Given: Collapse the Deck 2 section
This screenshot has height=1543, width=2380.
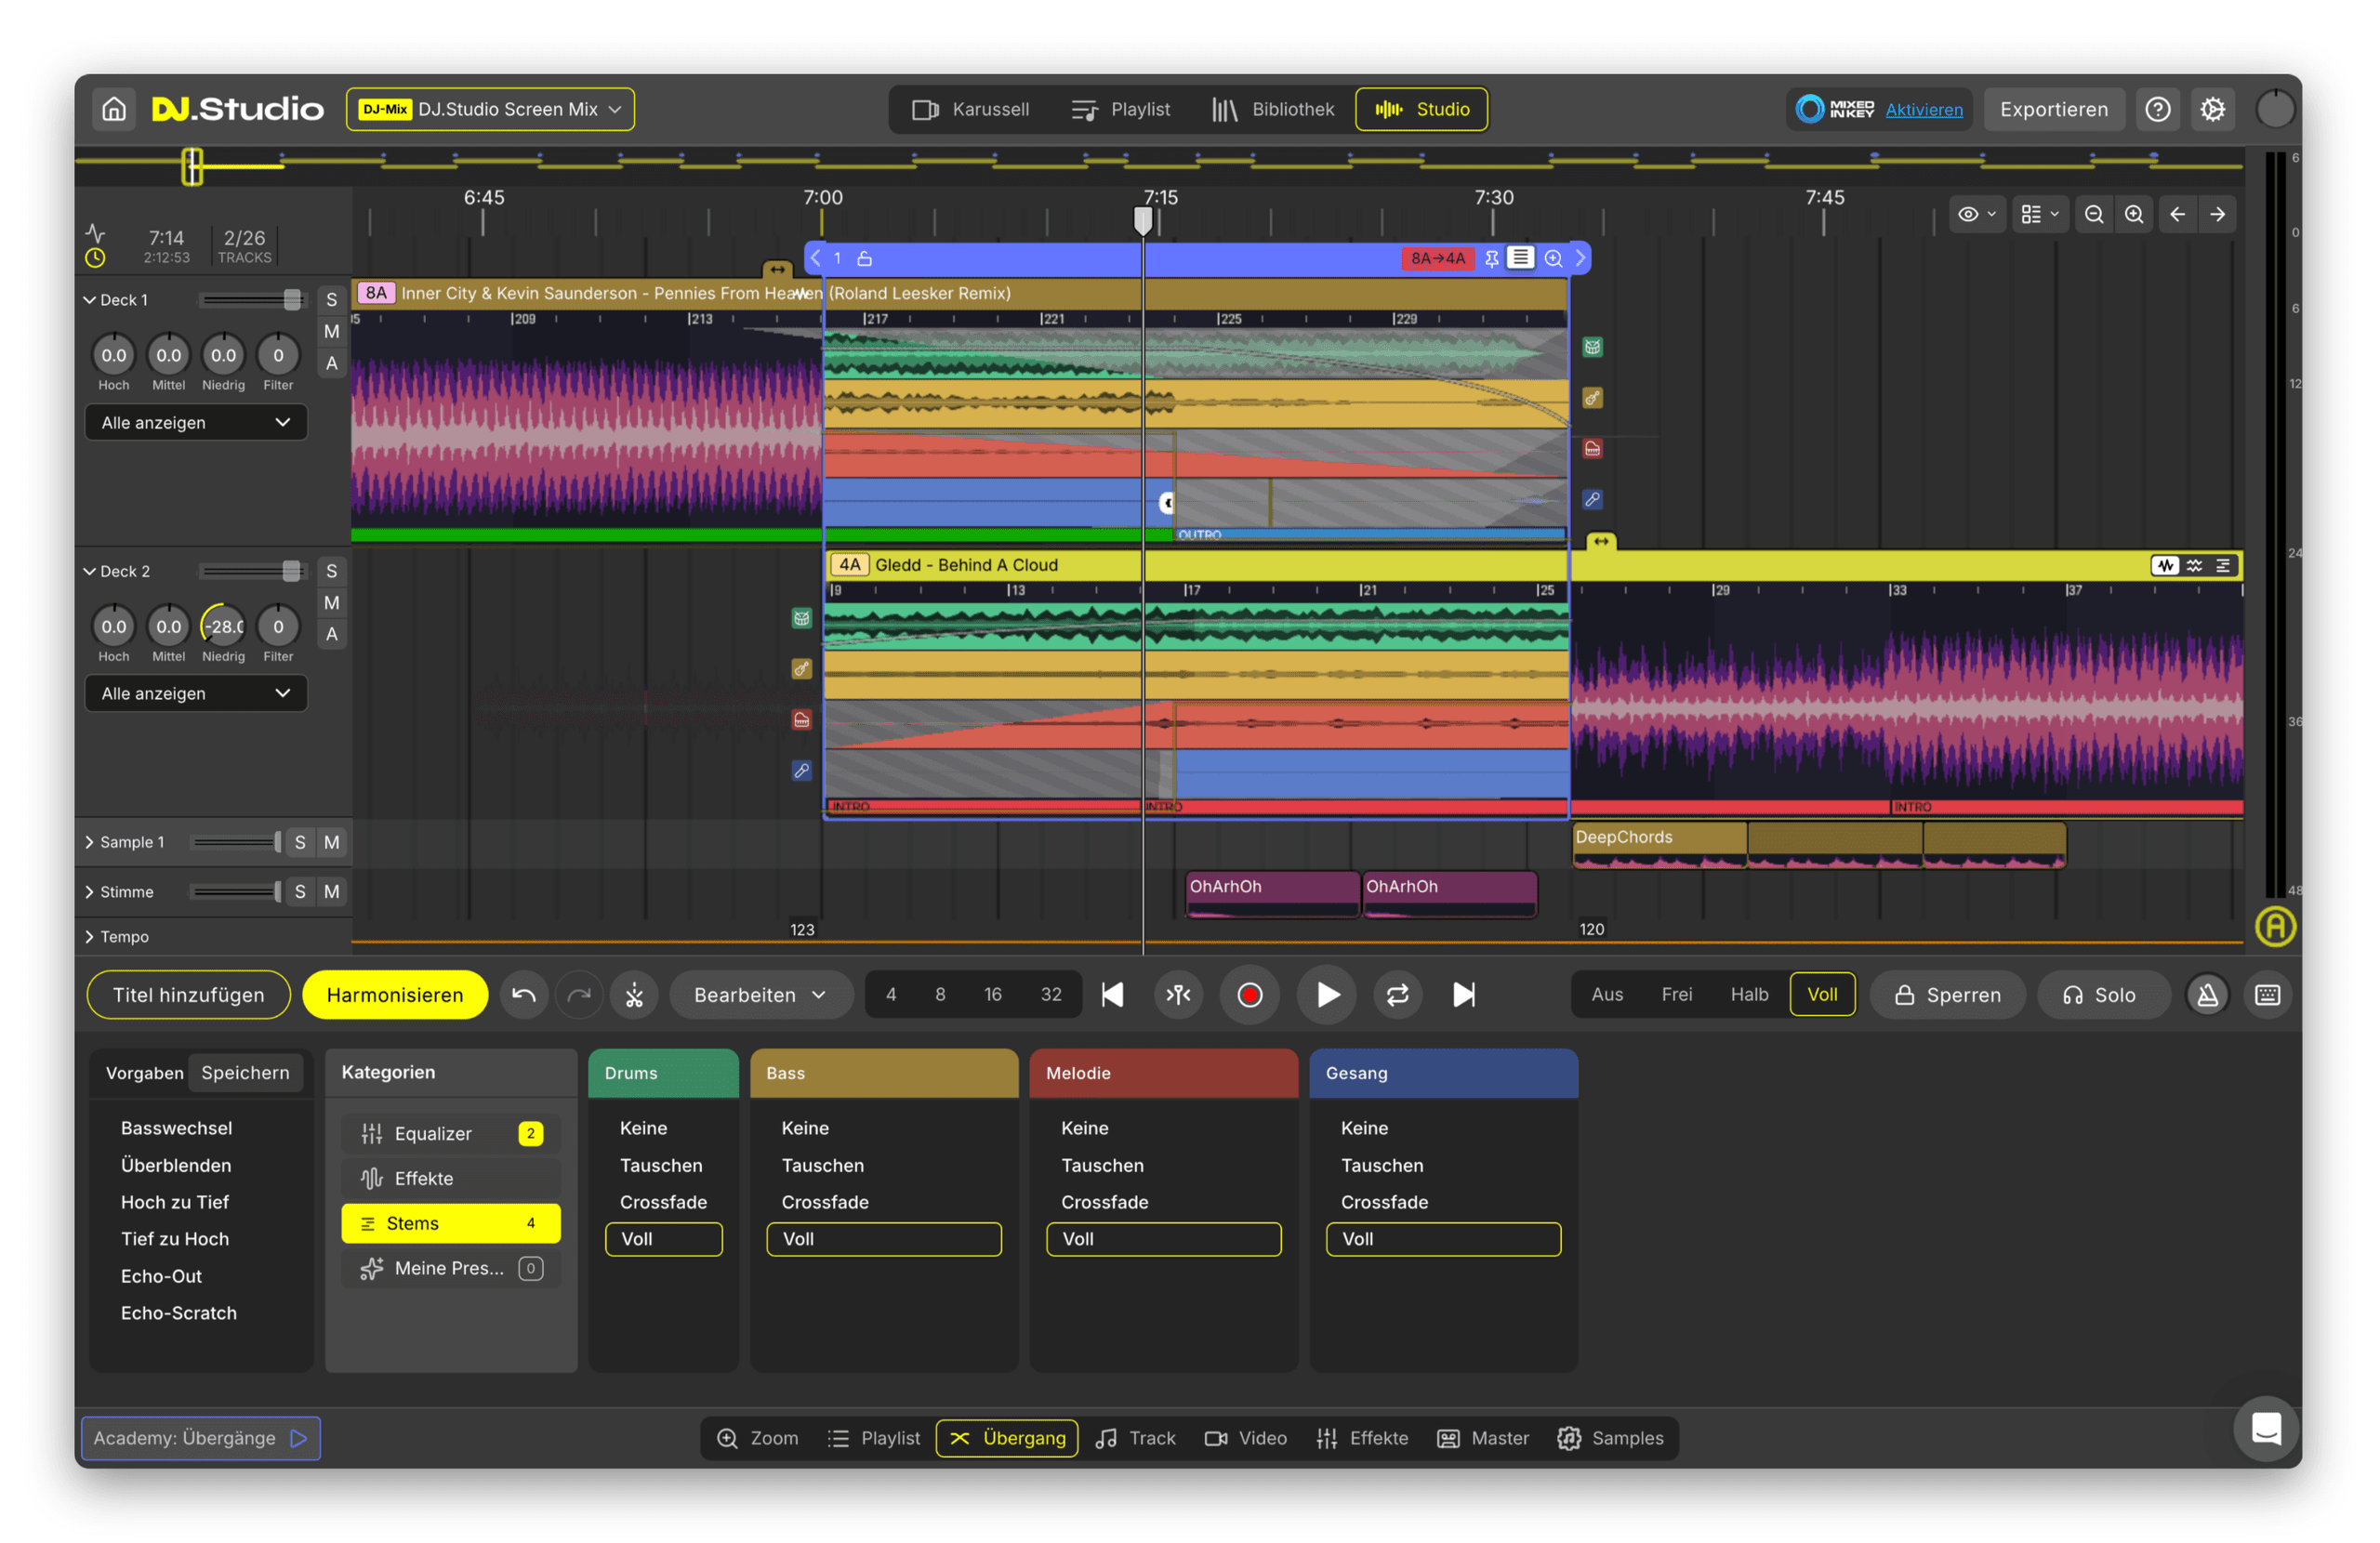Looking at the screenshot, I should 90,571.
